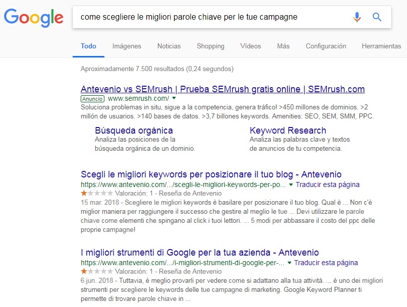Switch to the Imágenes tab
The height and width of the screenshot is (307, 407).
(x=127, y=46)
